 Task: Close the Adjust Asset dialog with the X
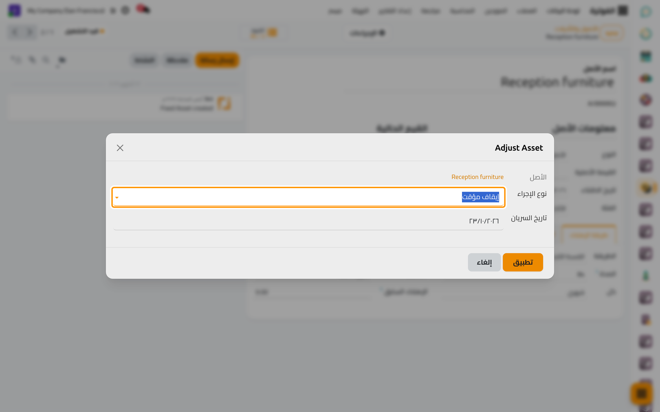click(120, 148)
